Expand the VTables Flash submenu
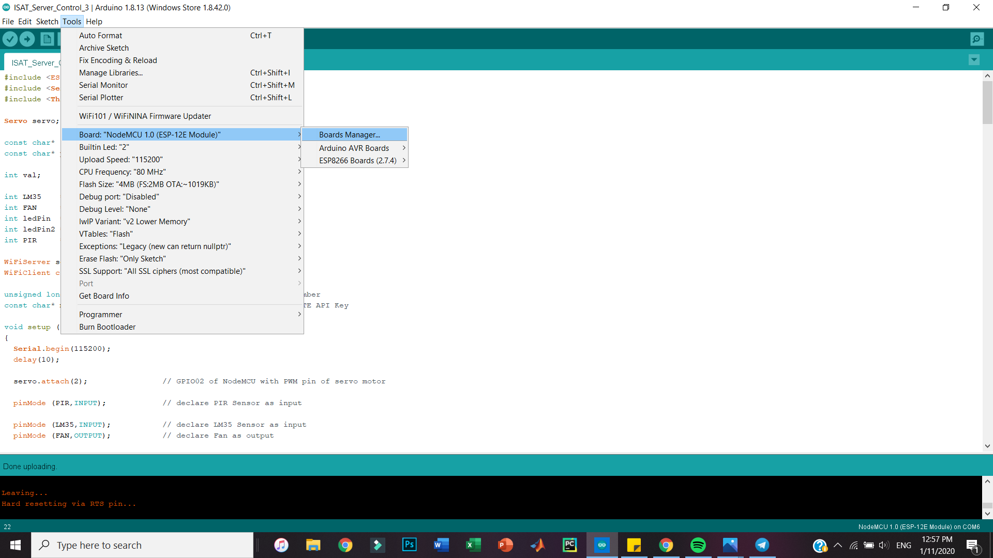Image resolution: width=993 pixels, height=558 pixels. click(x=182, y=234)
